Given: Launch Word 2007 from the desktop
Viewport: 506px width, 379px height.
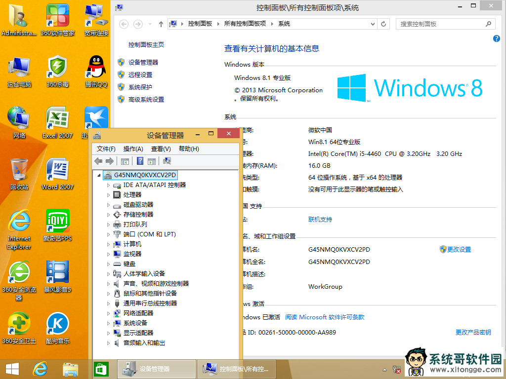Looking at the screenshot, I should (57, 174).
